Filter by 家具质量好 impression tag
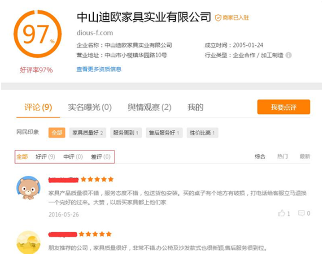This screenshot has width=323, height=255. [x=88, y=133]
